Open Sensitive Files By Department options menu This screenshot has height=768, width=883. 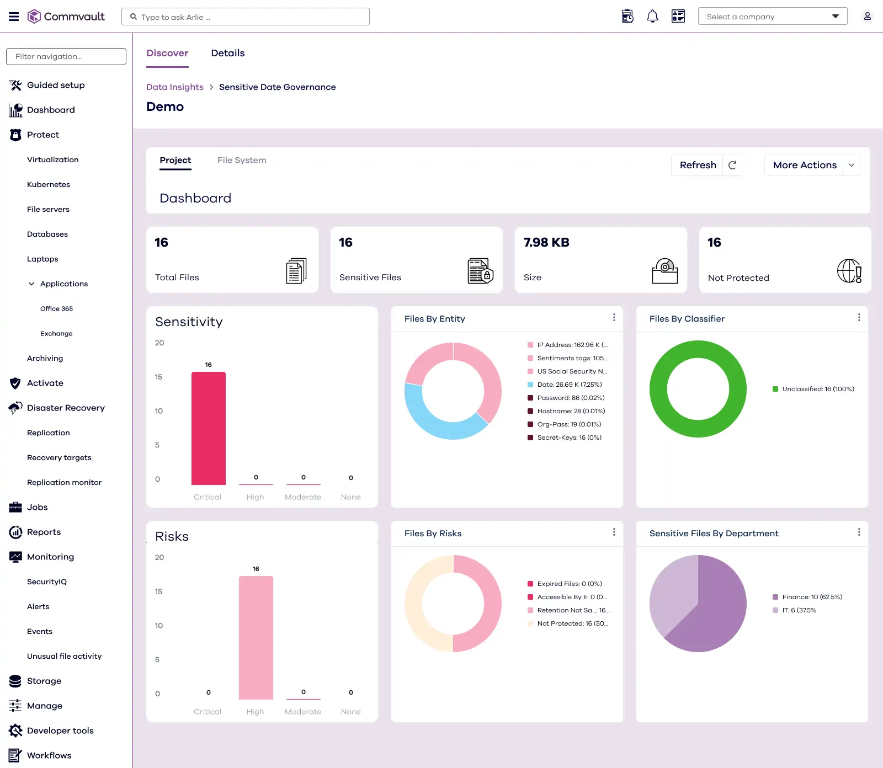(x=859, y=532)
